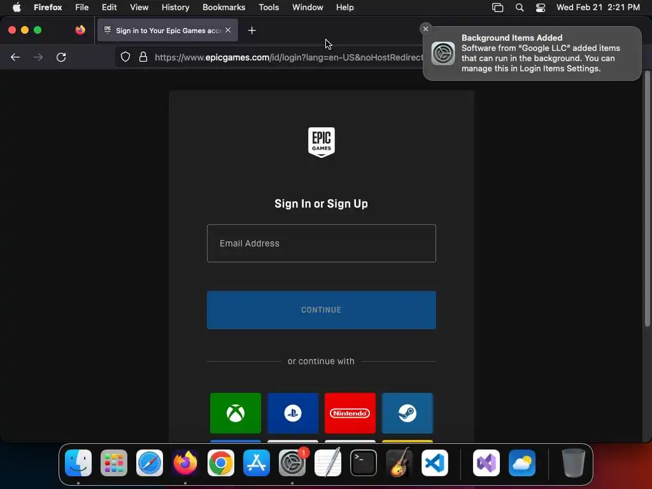Open Spotlight search in the menu bar
This screenshot has height=489, width=652.
coord(520,8)
